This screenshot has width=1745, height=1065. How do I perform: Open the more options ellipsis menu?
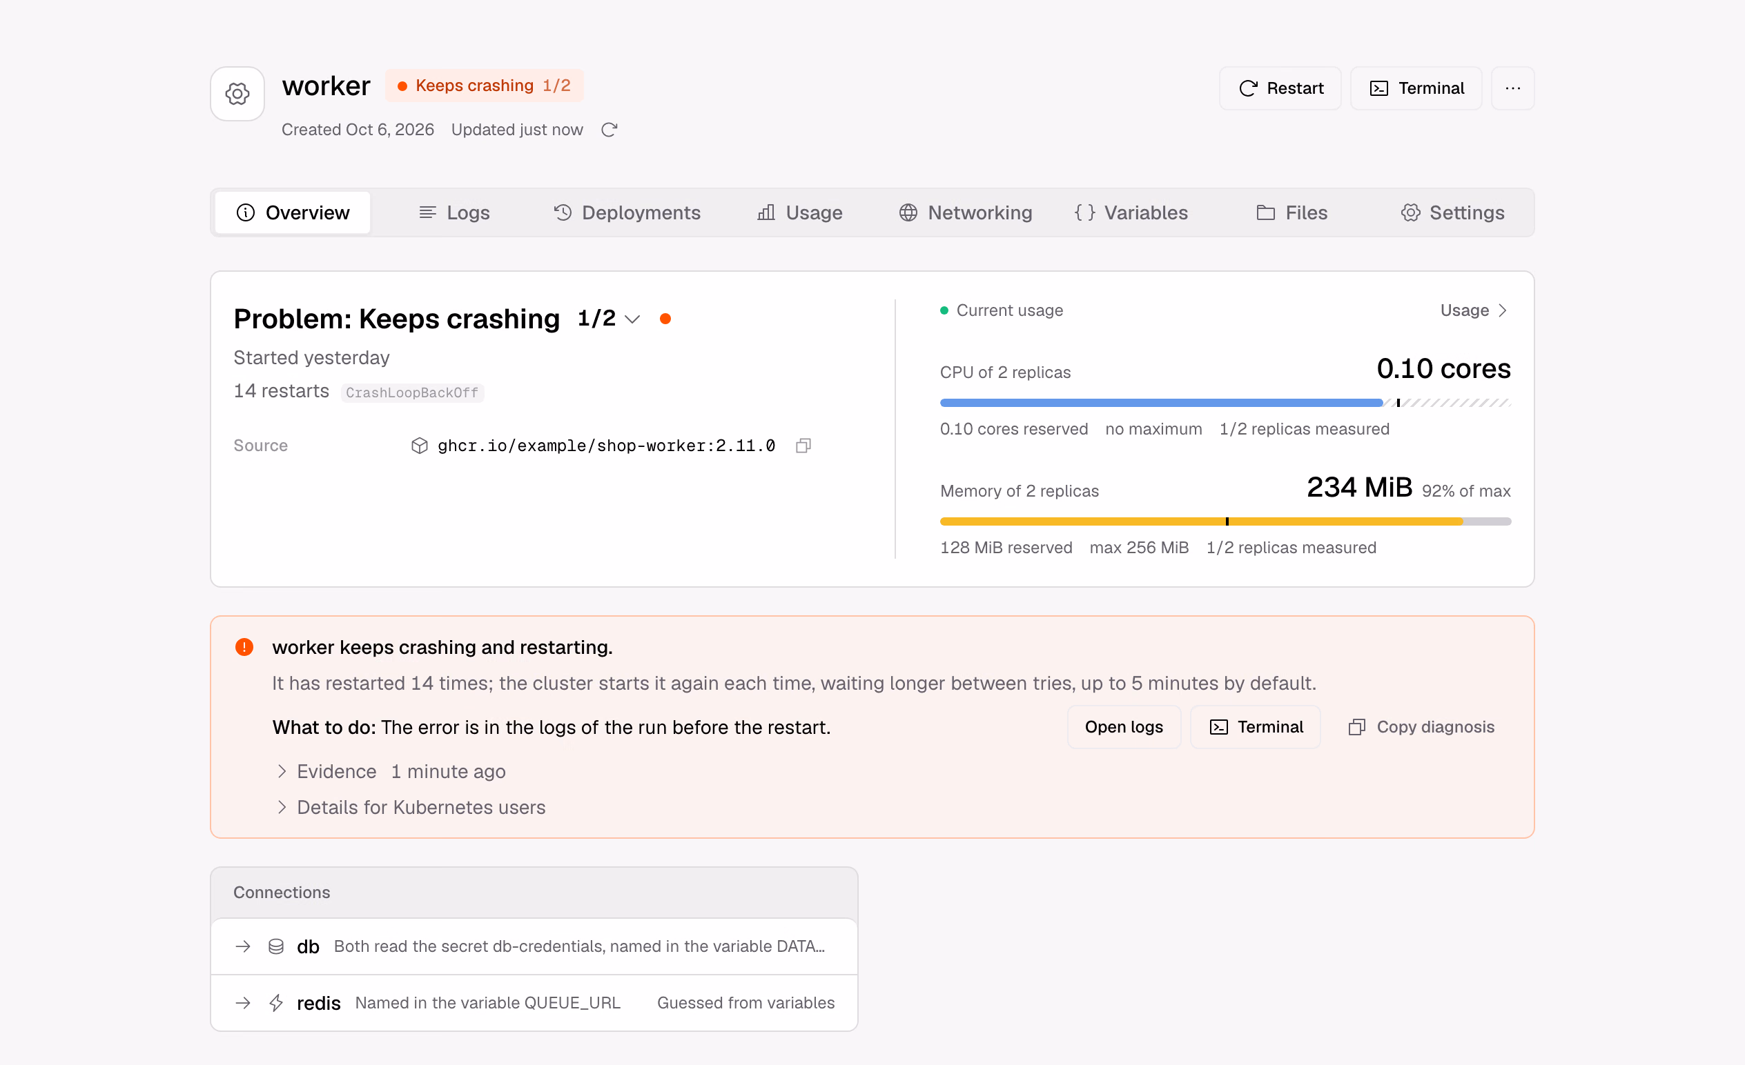(x=1512, y=88)
